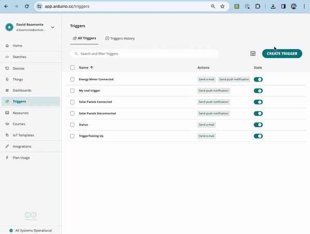Click the browser address bar URL

(67, 6)
